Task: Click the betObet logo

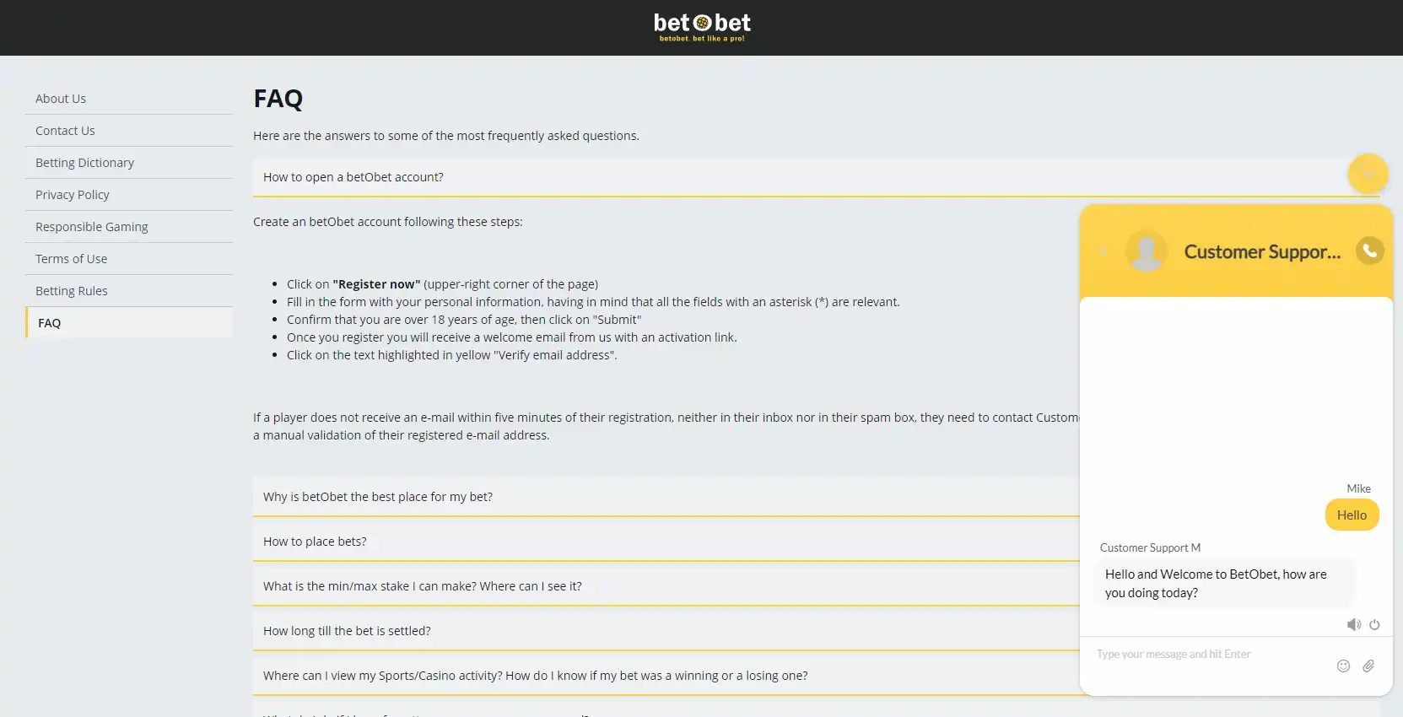Action: 702,27
